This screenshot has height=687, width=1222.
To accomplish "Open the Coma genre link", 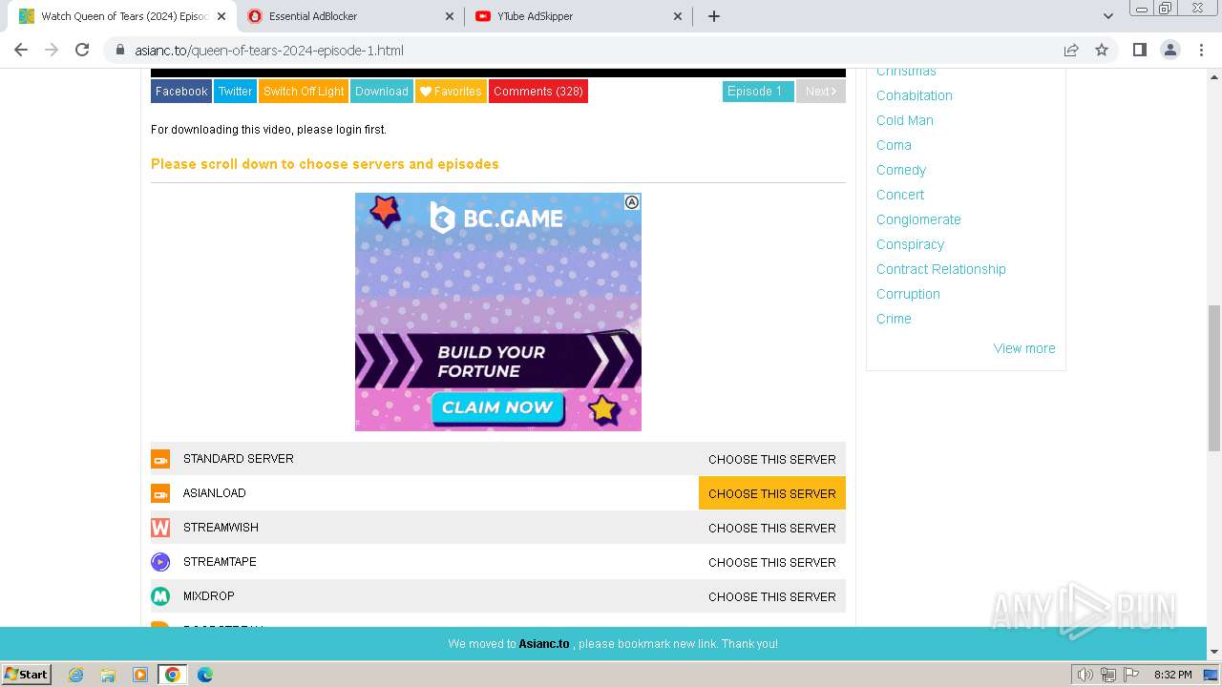I will pos(894,145).
